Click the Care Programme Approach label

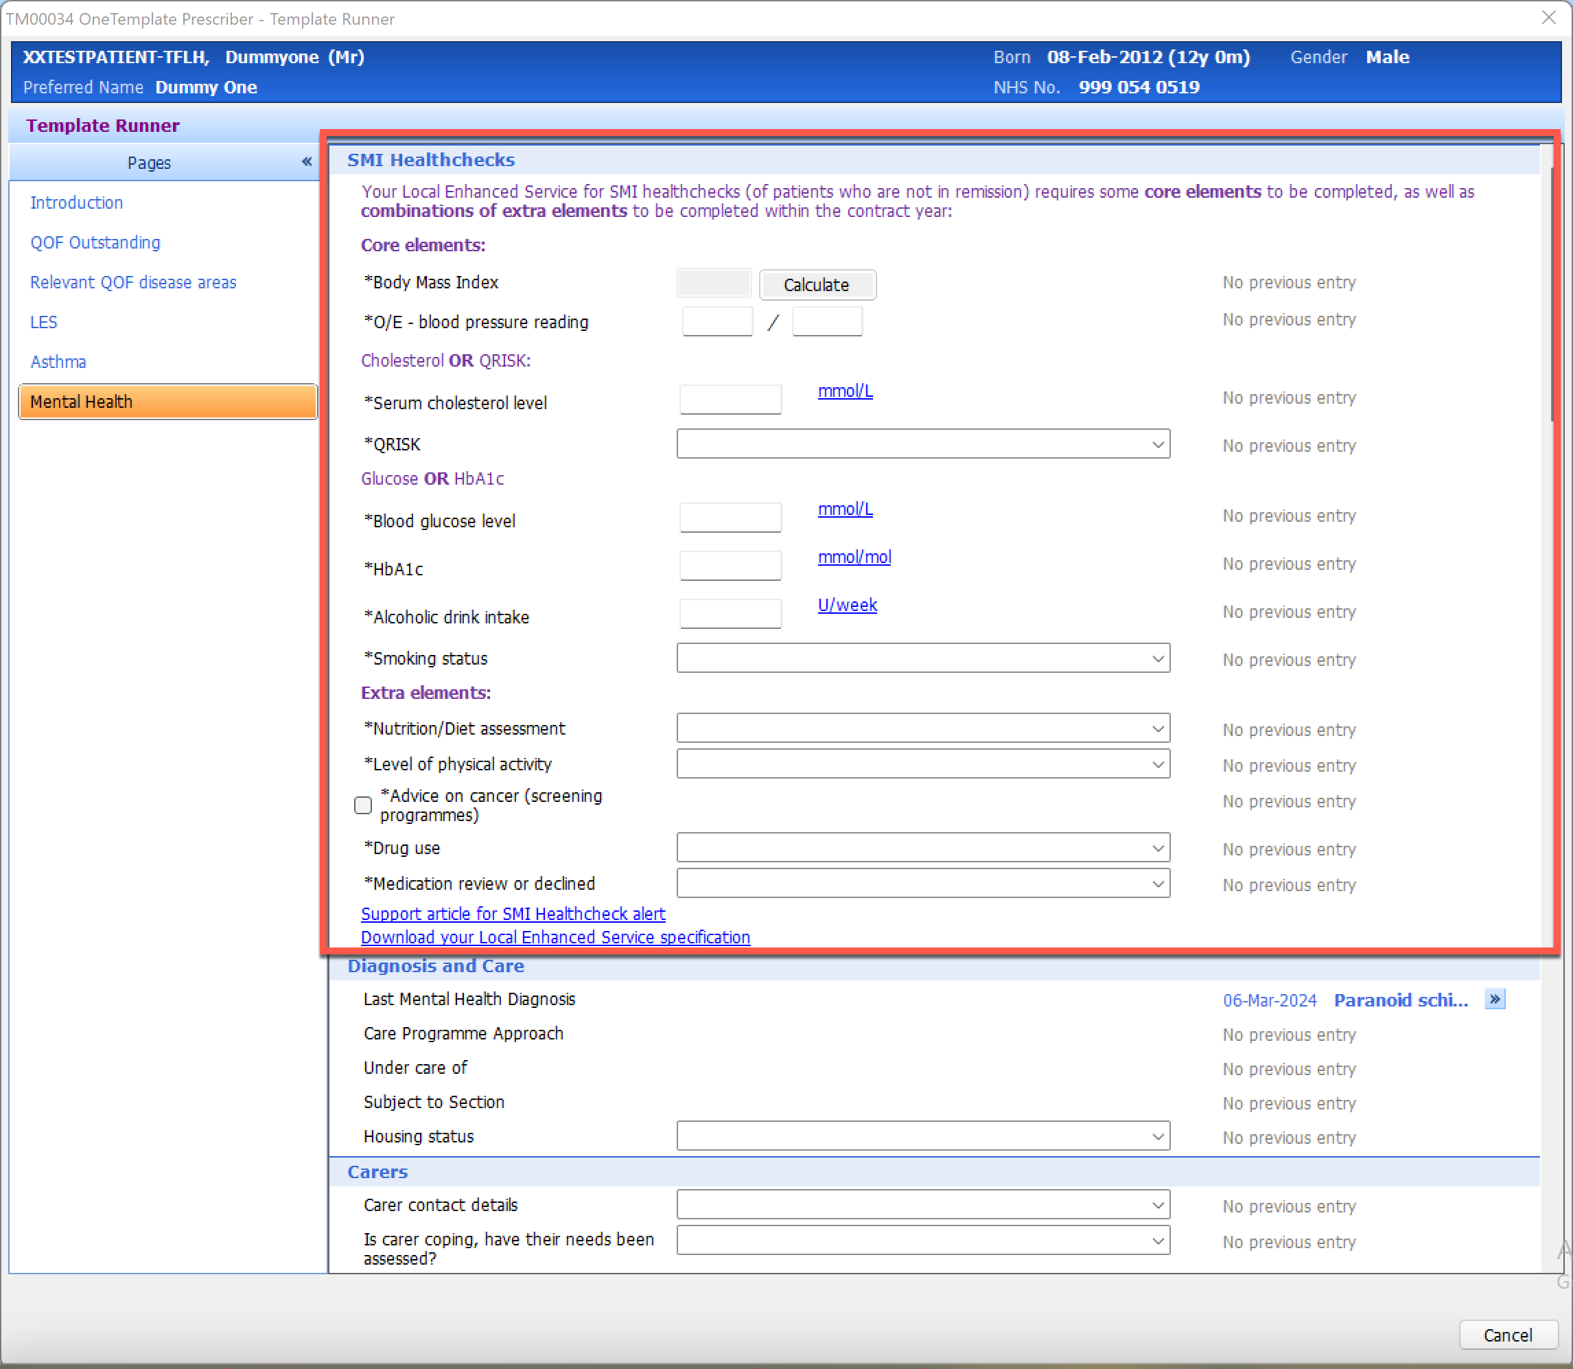[463, 1034]
